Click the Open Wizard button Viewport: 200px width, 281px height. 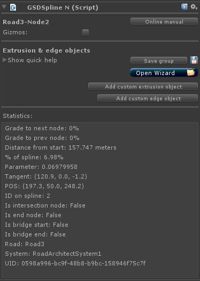point(164,73)
